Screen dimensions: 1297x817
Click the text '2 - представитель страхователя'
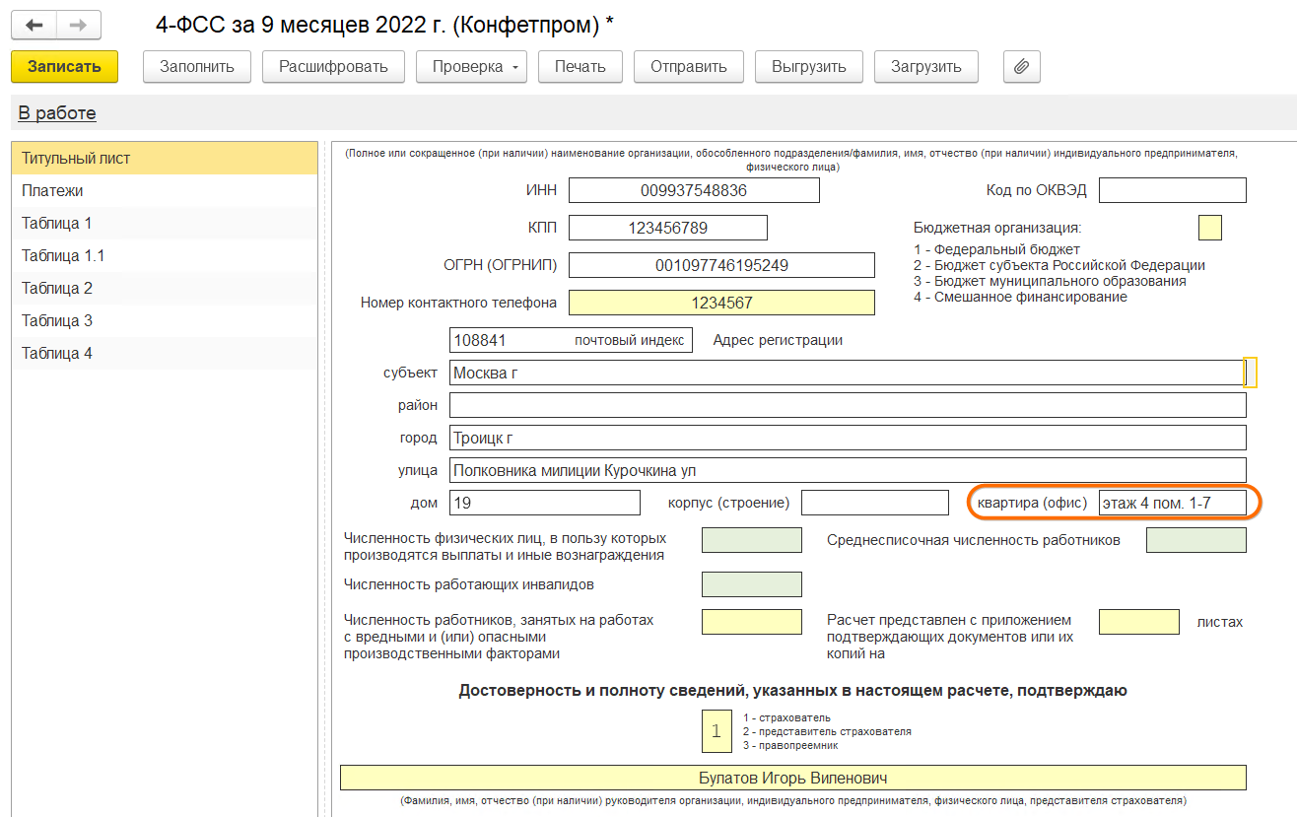[827, 731]
